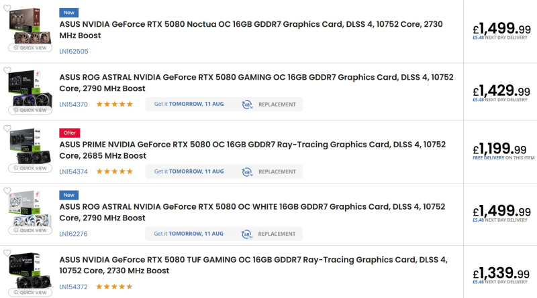This screenshot has width=537, height=298.
Task: Click wishlist heart for ASUS PRIME RTX 5080
Action: click(x=7, y=129)
